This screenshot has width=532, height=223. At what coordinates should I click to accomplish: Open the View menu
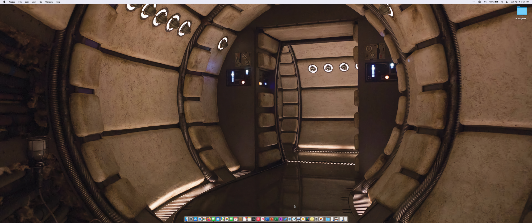point(34,2)
